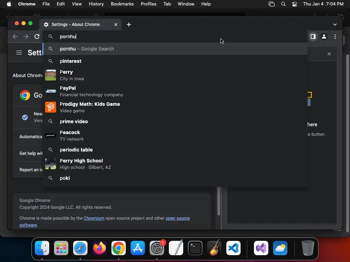Click Perry High School thumbnail
350x262 pixels.
point(51,164)
